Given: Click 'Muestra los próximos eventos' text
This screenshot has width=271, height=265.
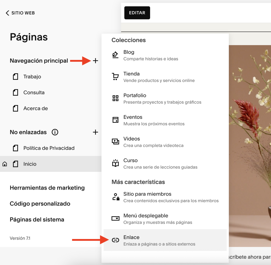Looking at the screenshot, I should click(x=154, y=124).
